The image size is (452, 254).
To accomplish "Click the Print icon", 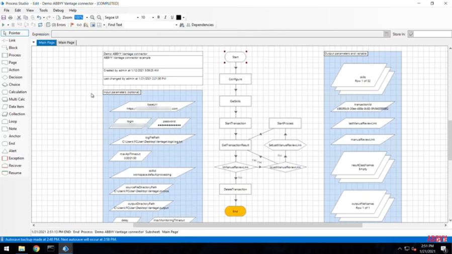I will tap(11, 18).
